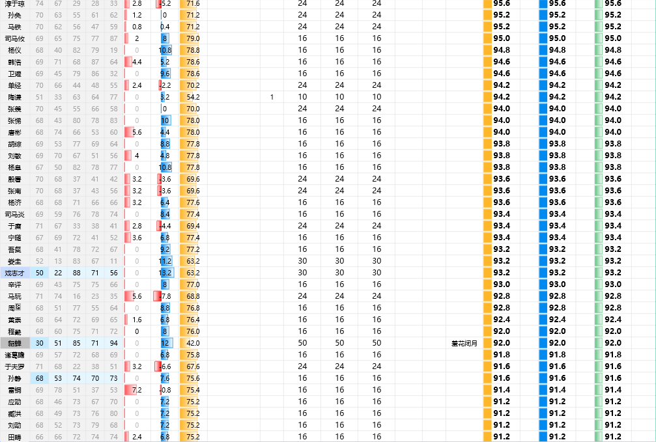Click the name 张南

[x=14, y=191]
